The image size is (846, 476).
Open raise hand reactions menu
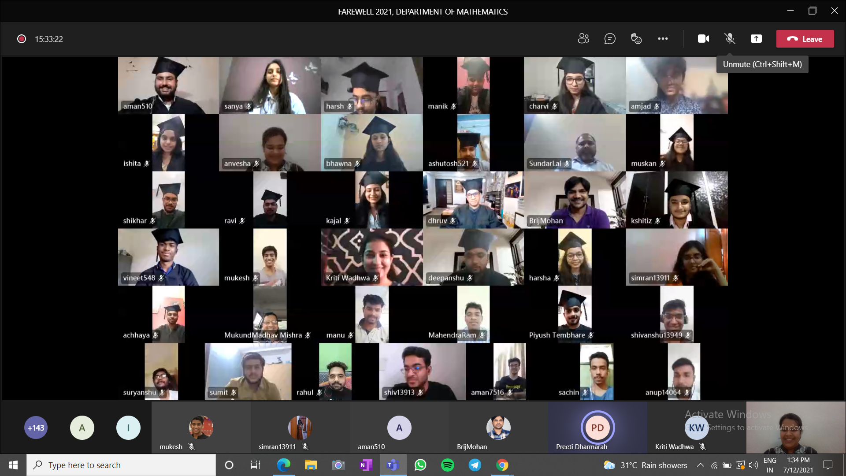click(636, 39)
